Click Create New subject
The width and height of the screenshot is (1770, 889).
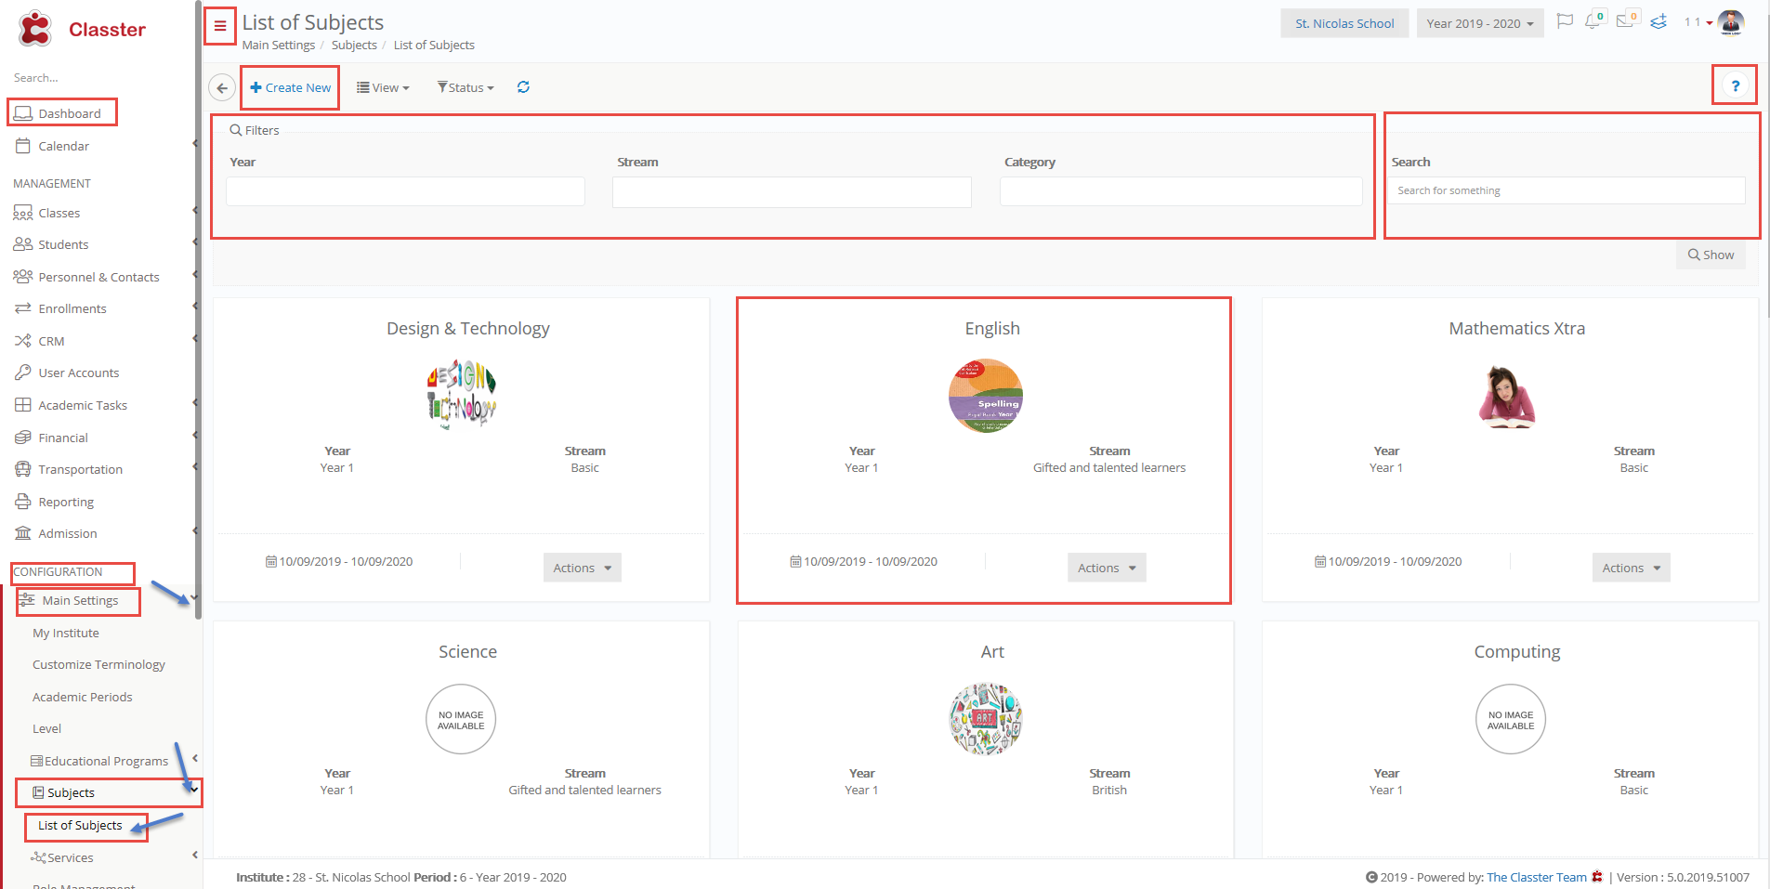[x=290, y=87]
